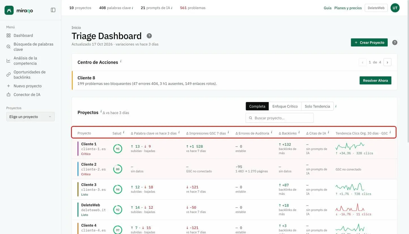Click the Cliente 8 action title
Image resolution: width=409 pixels, height=234 pixels.
pyautogui.click(x=86, y=78)
